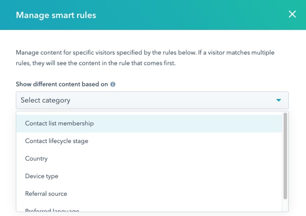Click the 'Manage content for specific visitors' sentence
This screenshot has width=306, height=216.
click(x=74, y=52)
